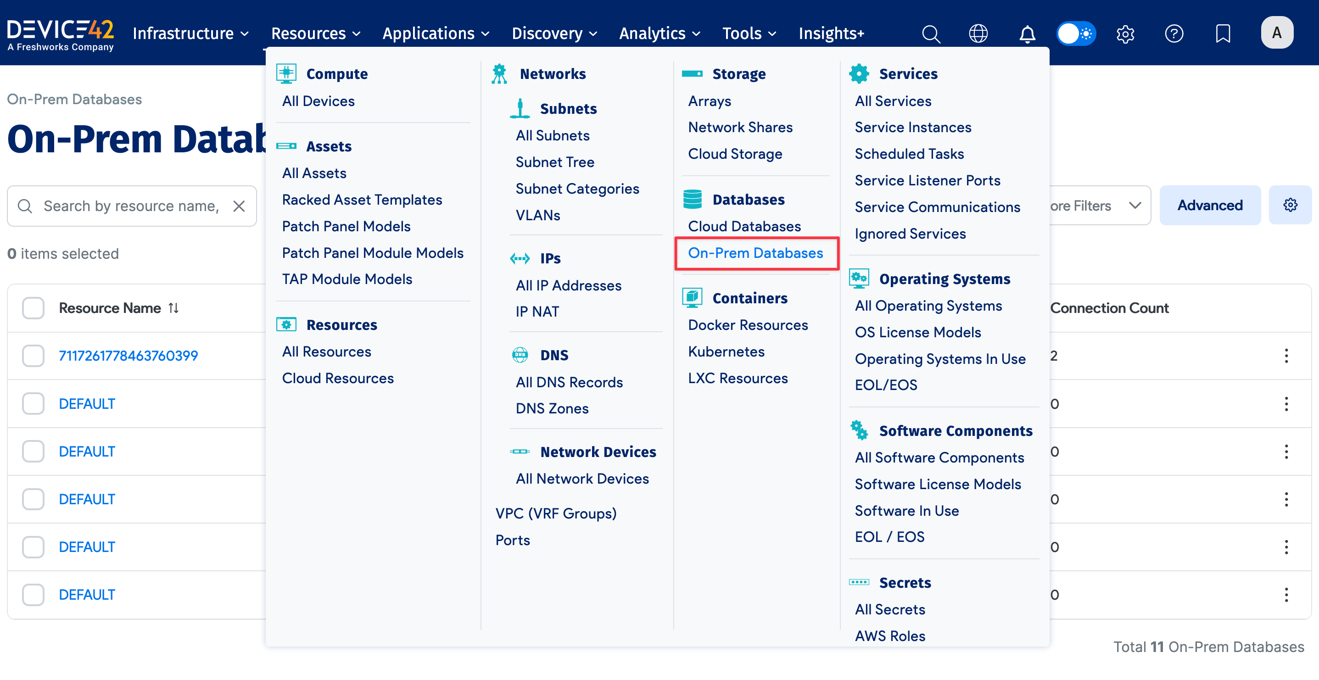Select On-Prem Databases under Databases

pos(756,252)
